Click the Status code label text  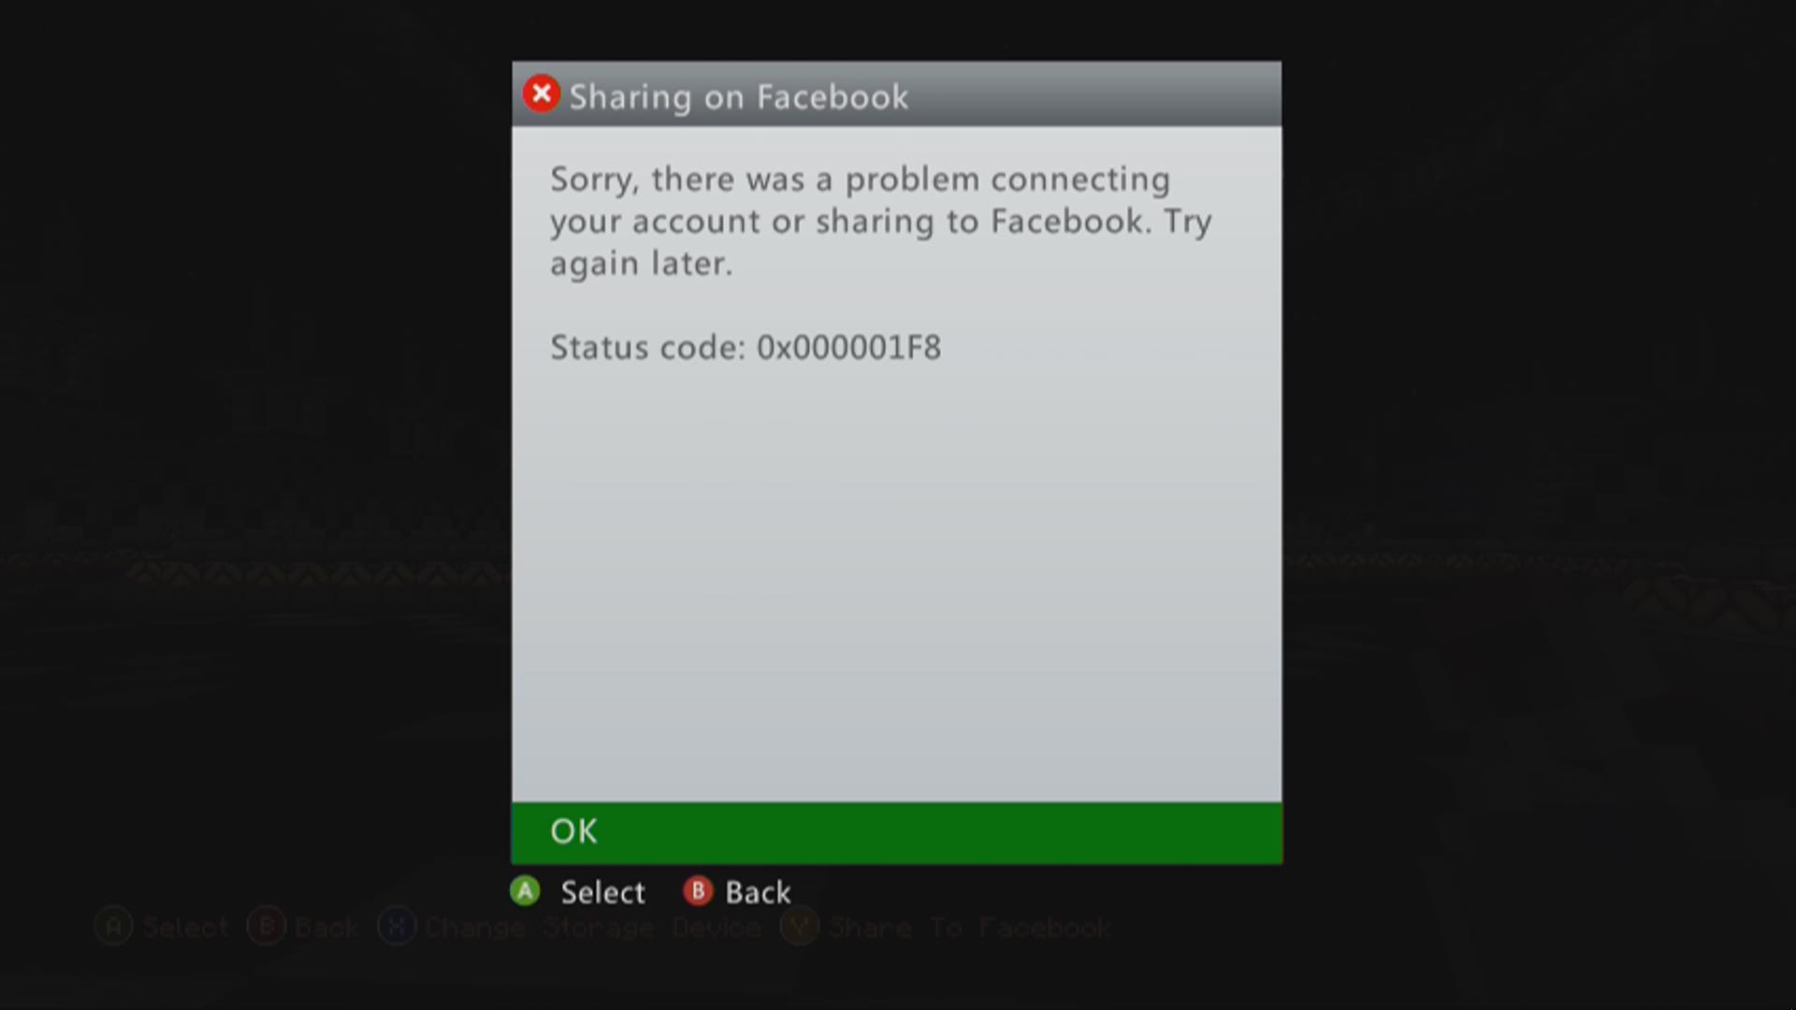[647, 348]
